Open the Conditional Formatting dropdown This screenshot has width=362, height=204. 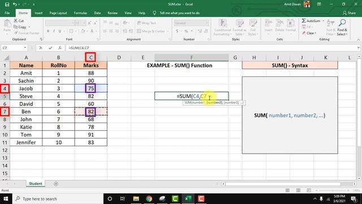tap(222, 27)
